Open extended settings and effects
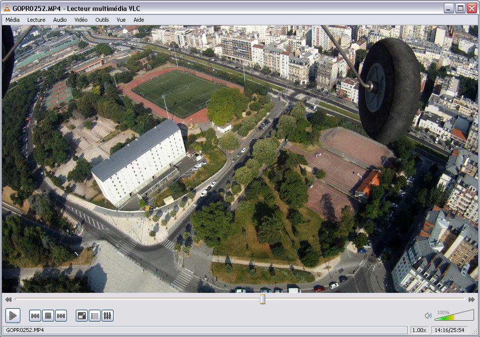480x337 pixels. click(108, 316)
